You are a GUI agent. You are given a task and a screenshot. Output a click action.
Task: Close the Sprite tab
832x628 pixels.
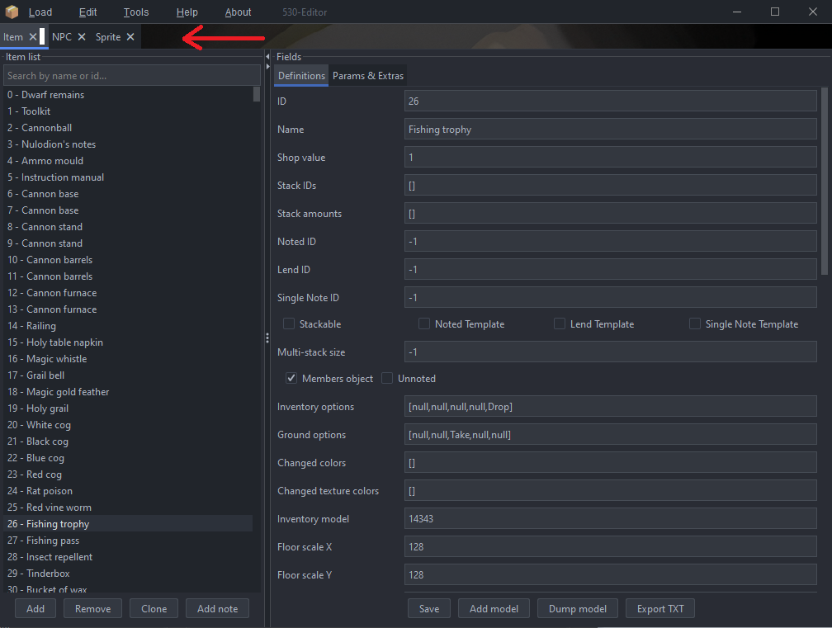(x=130, y=37)
